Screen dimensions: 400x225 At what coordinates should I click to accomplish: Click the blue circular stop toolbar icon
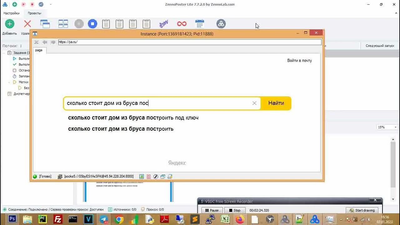tap(92, 24)
